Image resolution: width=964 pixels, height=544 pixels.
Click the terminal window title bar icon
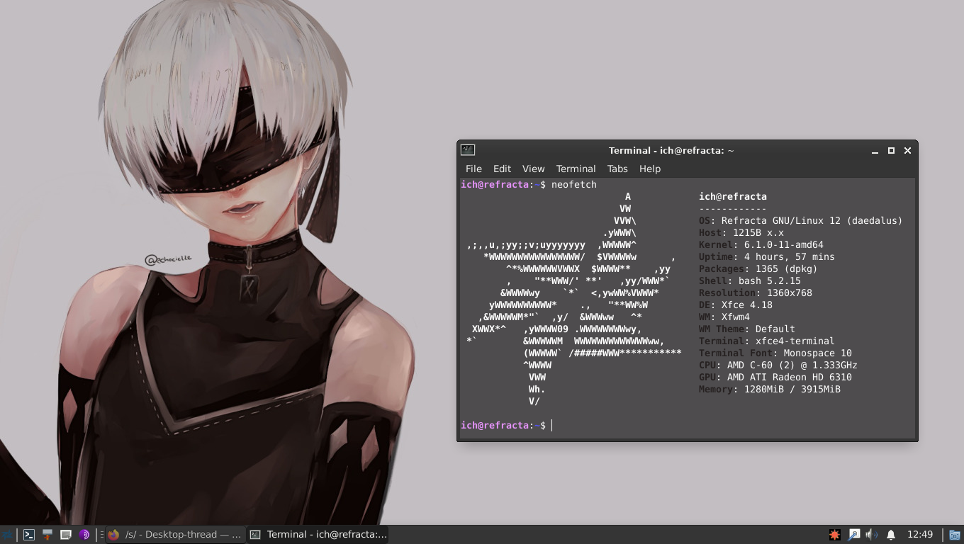pyautogui.click(x=468, y=150)
